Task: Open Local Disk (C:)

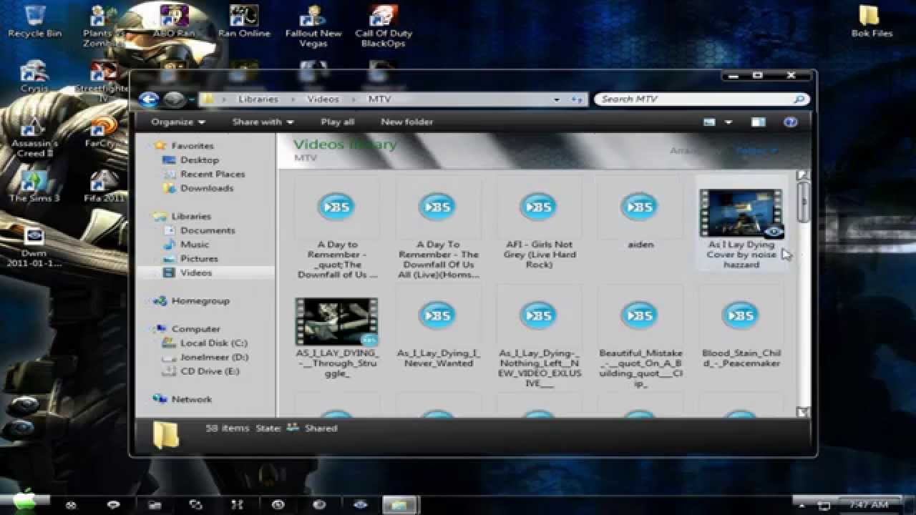Action: click(205, 343)
